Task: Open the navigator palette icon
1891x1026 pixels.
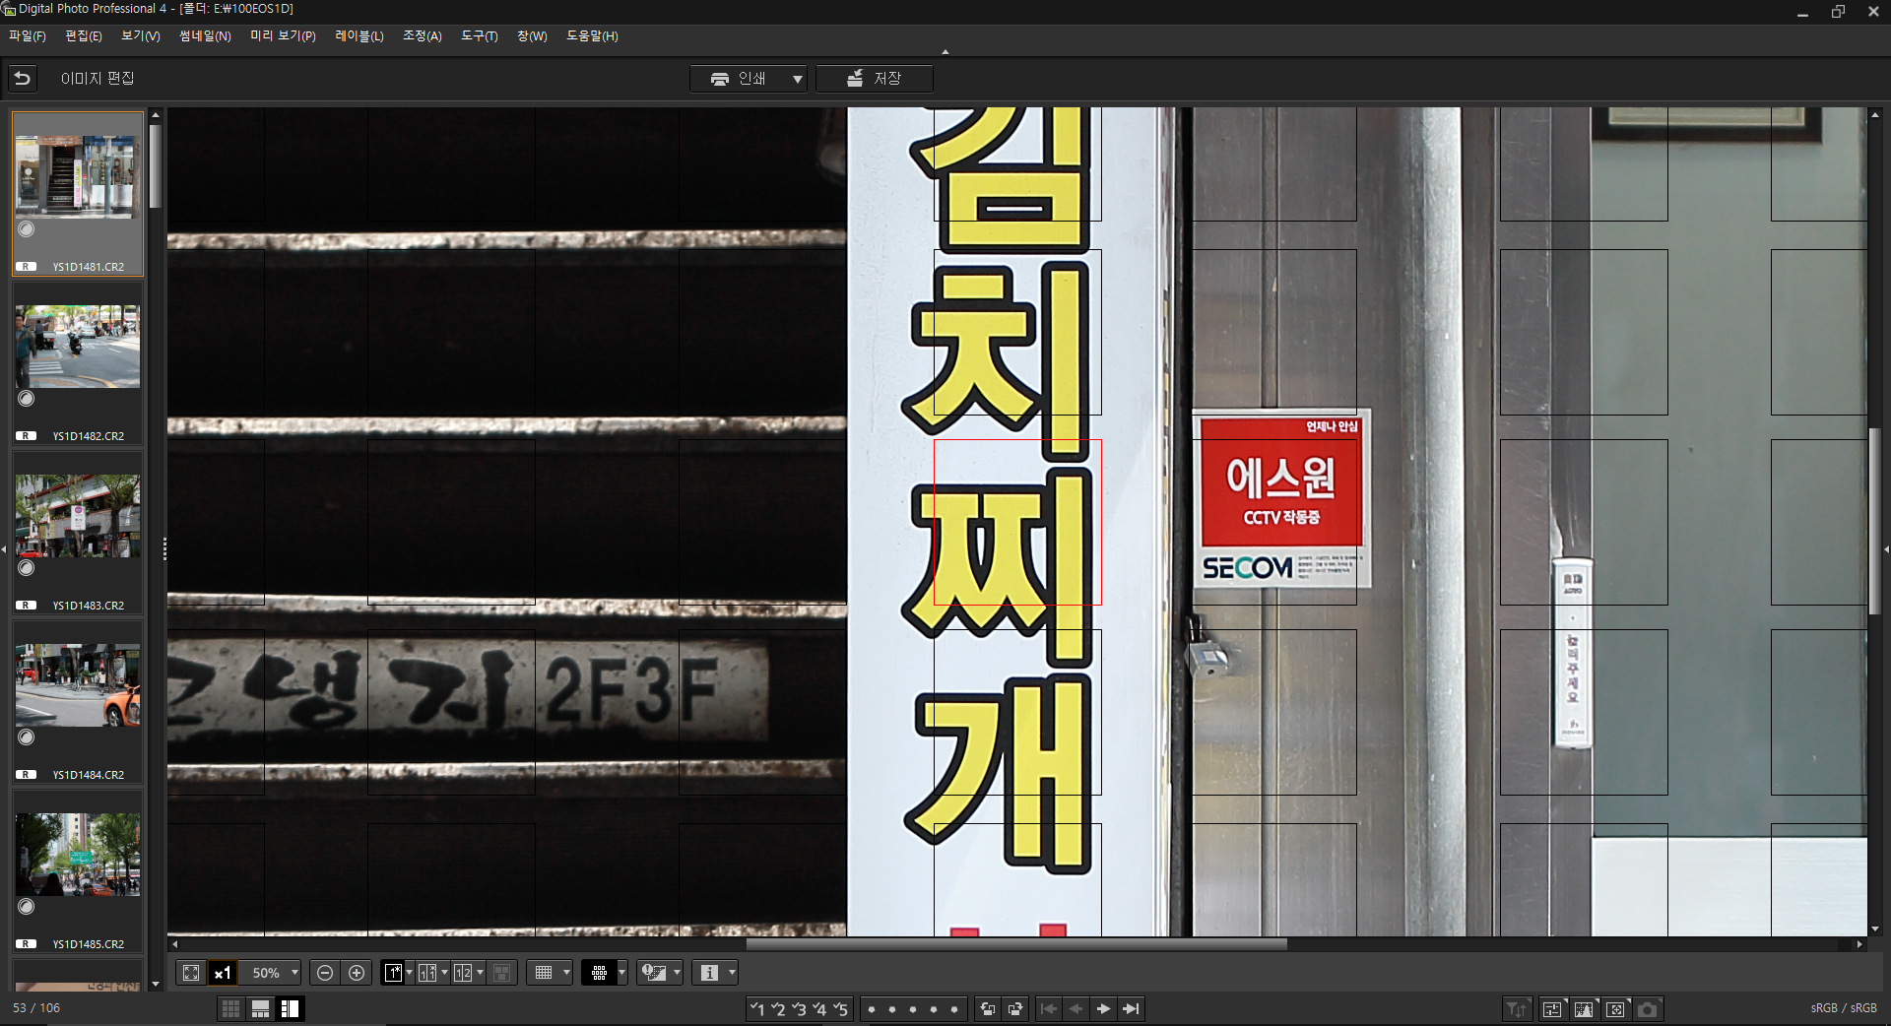Action: [1616, 1008]
